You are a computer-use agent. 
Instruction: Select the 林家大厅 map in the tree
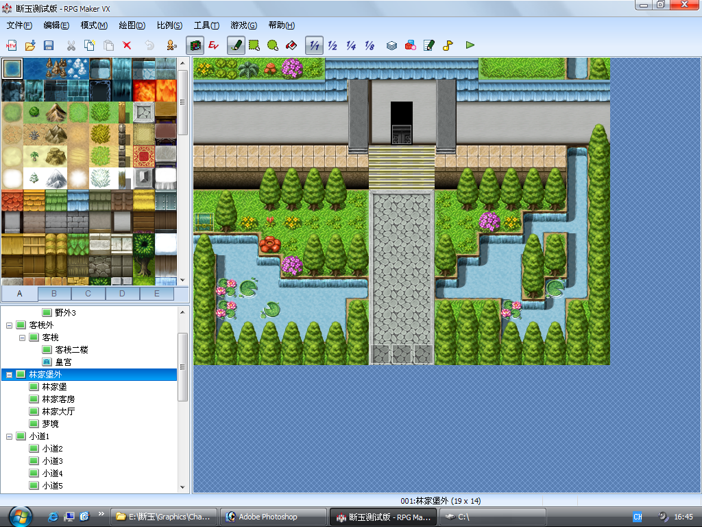pyautogui.click(x=59, y=412)
